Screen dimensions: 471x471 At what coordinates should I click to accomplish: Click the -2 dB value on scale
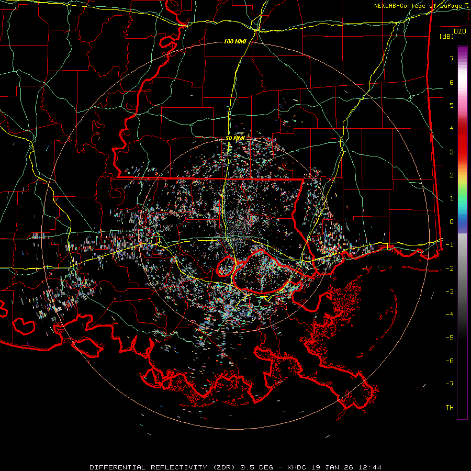click(450, 268)
